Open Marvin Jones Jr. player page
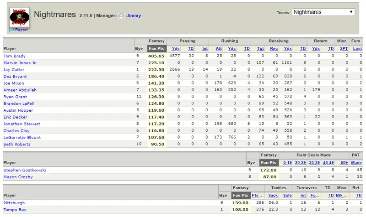The image size is (366, 217). click(x=20, y=63)
